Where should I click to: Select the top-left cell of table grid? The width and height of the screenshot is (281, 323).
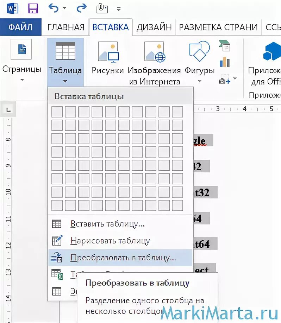coord(57,112)
